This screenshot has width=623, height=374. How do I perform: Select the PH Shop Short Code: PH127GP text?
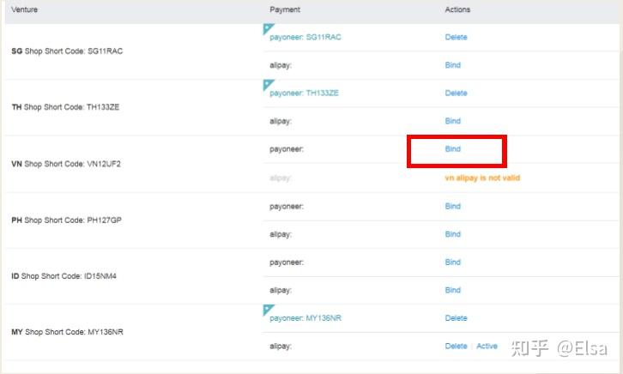(66, 220)
